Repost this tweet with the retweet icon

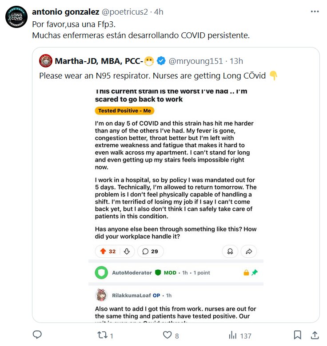102,335
